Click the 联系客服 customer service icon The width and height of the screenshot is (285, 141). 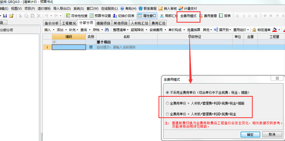[147, 8]
